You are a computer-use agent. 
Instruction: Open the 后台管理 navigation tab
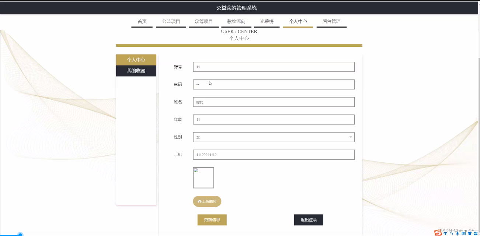331,22
